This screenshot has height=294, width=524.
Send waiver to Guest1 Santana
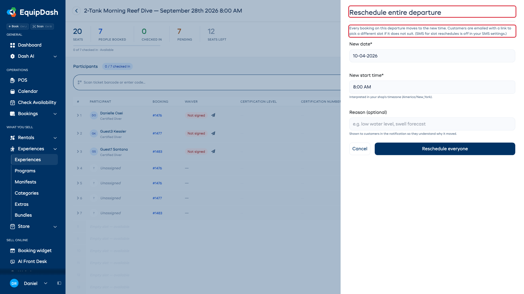click(x=213, y=151)
